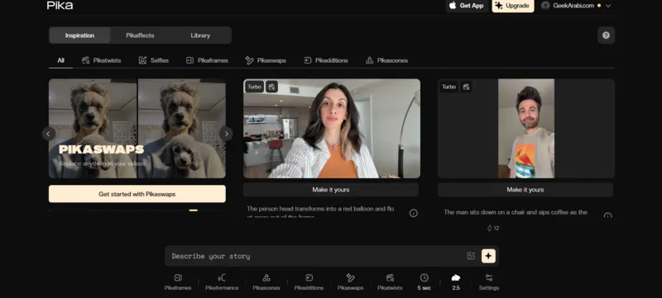Open the 5 sec duration selector
This screenshot has height=298, width=662.
point(425,282)
